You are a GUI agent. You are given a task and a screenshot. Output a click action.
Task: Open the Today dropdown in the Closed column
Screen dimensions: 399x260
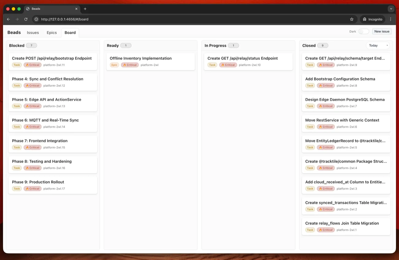point(378,45)
